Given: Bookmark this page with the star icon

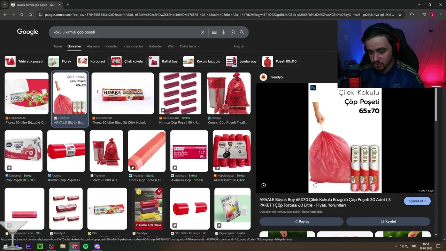Looking at the screenshot, I should [x=400, y=15].
